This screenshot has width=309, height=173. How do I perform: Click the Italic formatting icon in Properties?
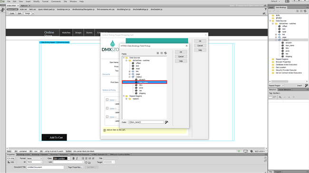[x=77, y=158]
